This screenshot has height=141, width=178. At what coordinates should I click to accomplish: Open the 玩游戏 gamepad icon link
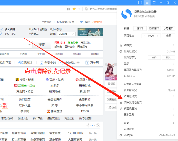pos(21,63)
